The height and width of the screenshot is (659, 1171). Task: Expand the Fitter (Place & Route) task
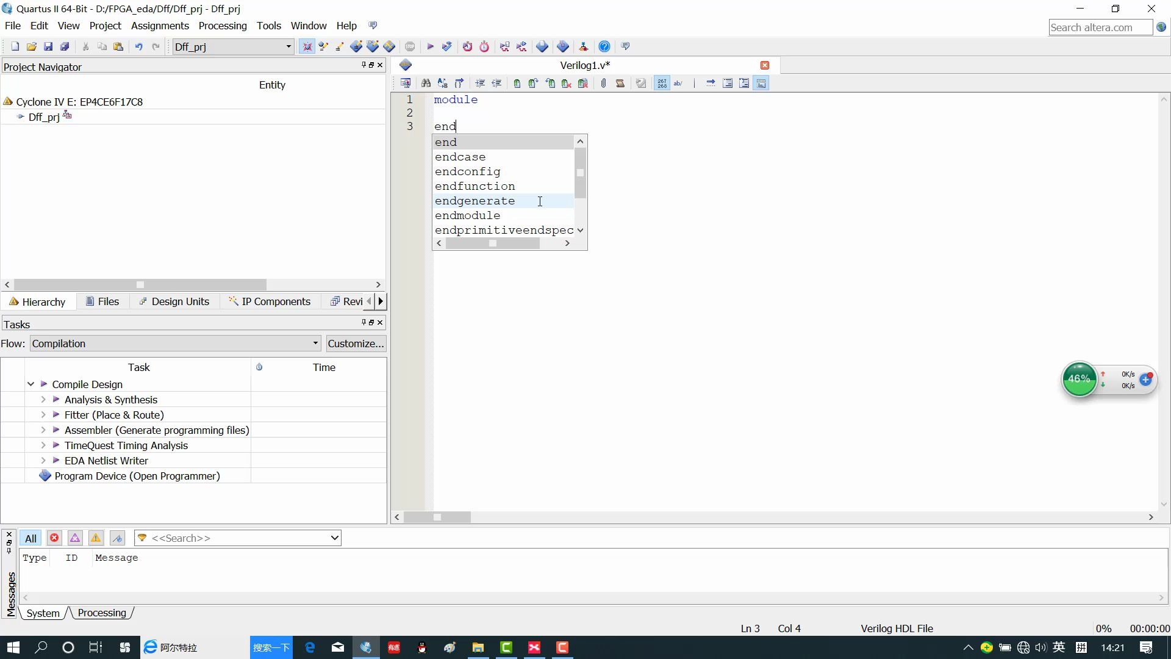43,415
